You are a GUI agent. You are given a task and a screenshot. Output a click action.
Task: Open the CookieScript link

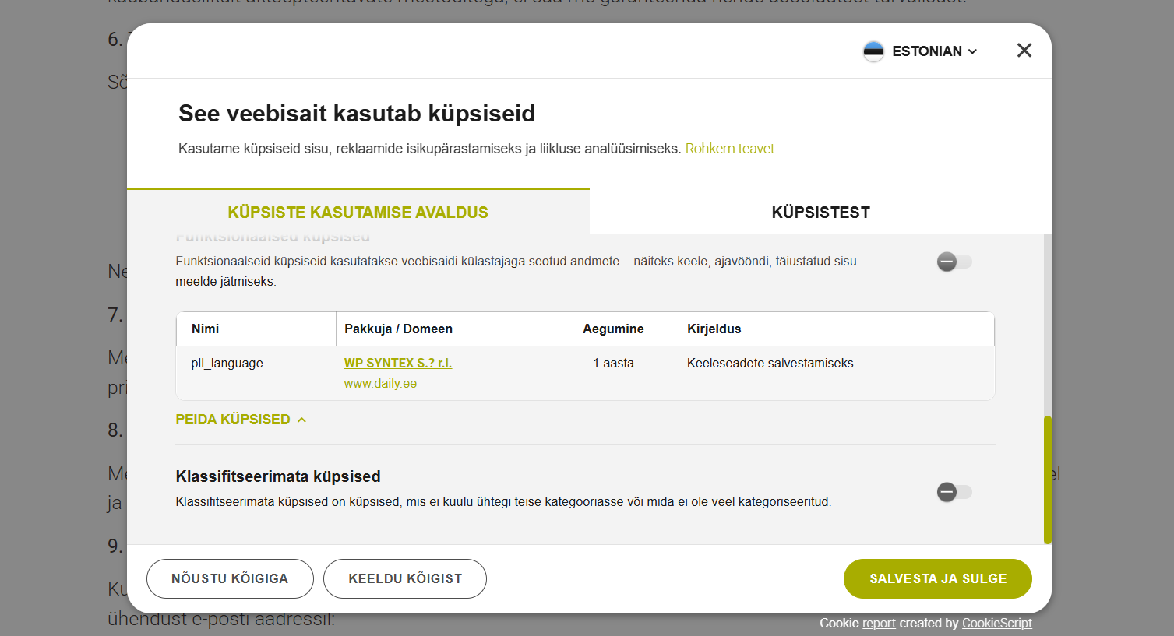tap(997, 623)
